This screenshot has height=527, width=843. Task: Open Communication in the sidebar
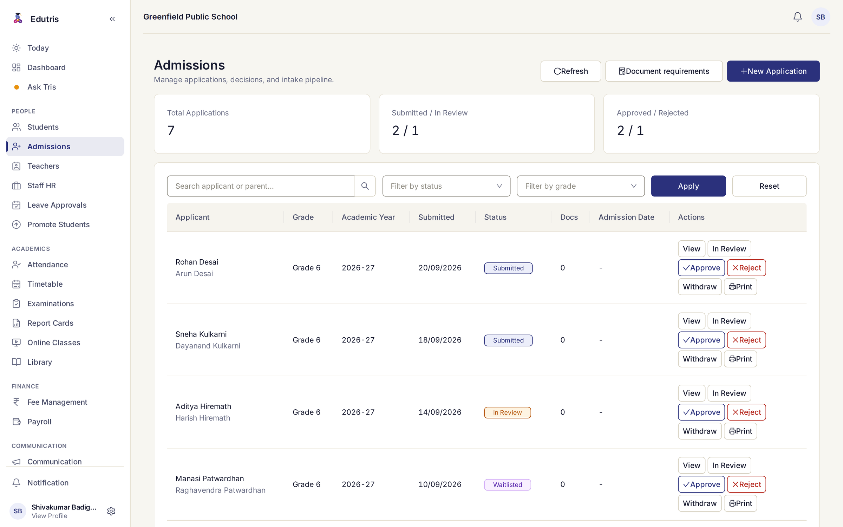tap(65, 461)
